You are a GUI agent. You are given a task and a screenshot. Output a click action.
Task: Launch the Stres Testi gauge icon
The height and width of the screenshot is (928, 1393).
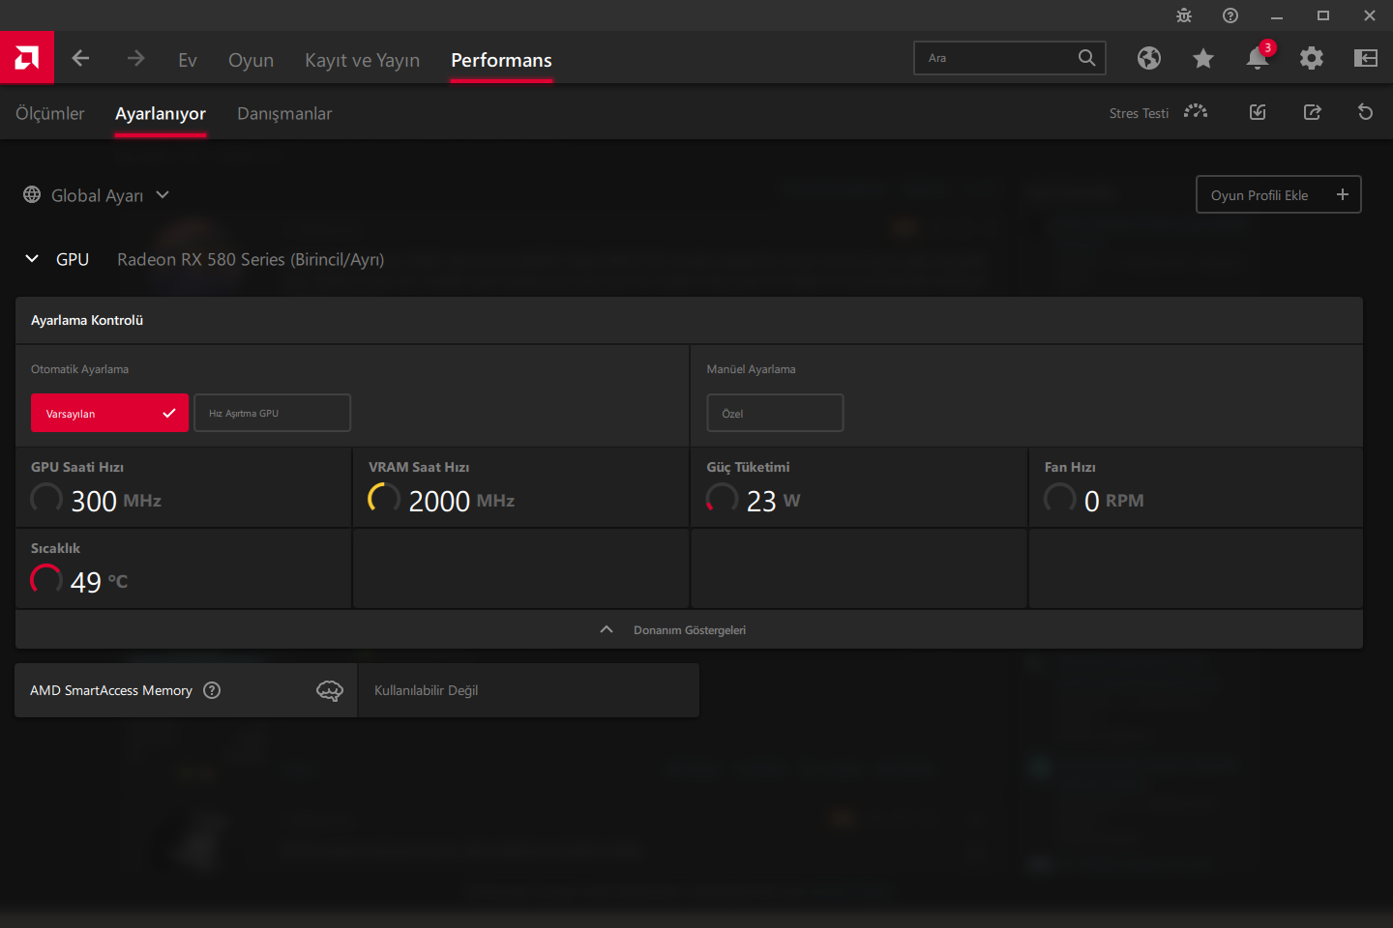[x=1196, y=112]
